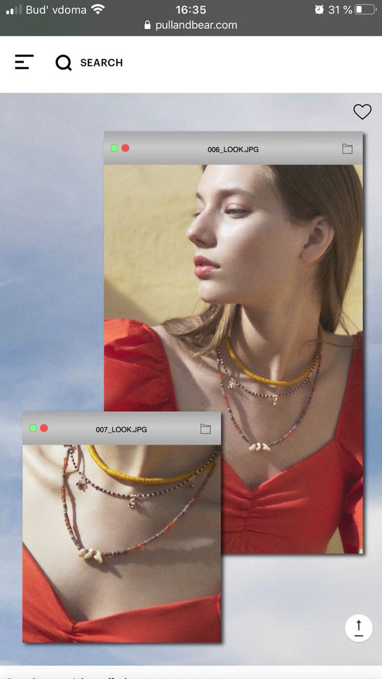
Task: Tap the 006_LOOK.JPG title text
Action: point(233,149)
